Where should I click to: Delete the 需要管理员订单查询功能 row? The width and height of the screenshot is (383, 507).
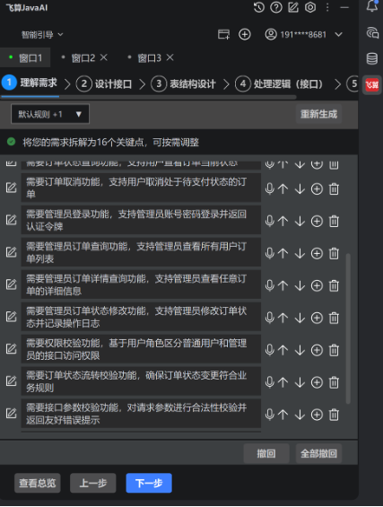[x=334, y=253]
